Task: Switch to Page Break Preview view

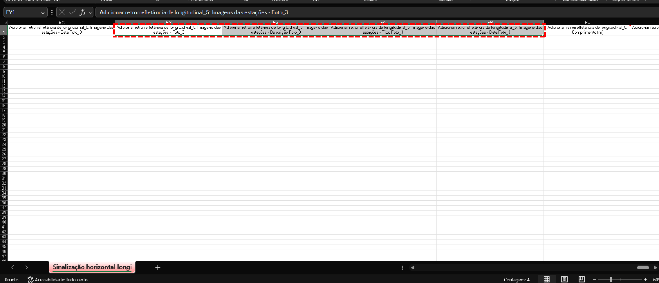Action: (582, 280)
